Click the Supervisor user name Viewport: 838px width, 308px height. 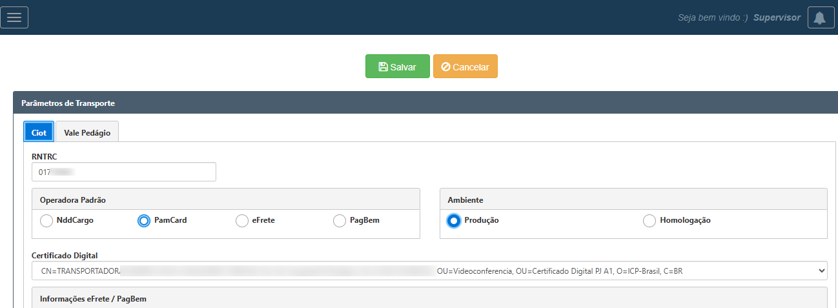(777, 17)
